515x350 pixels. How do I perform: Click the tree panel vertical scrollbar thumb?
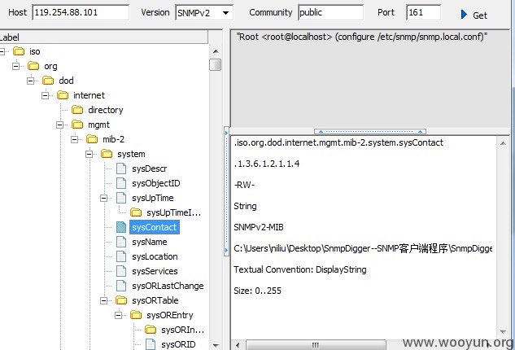tap(216, 64)
